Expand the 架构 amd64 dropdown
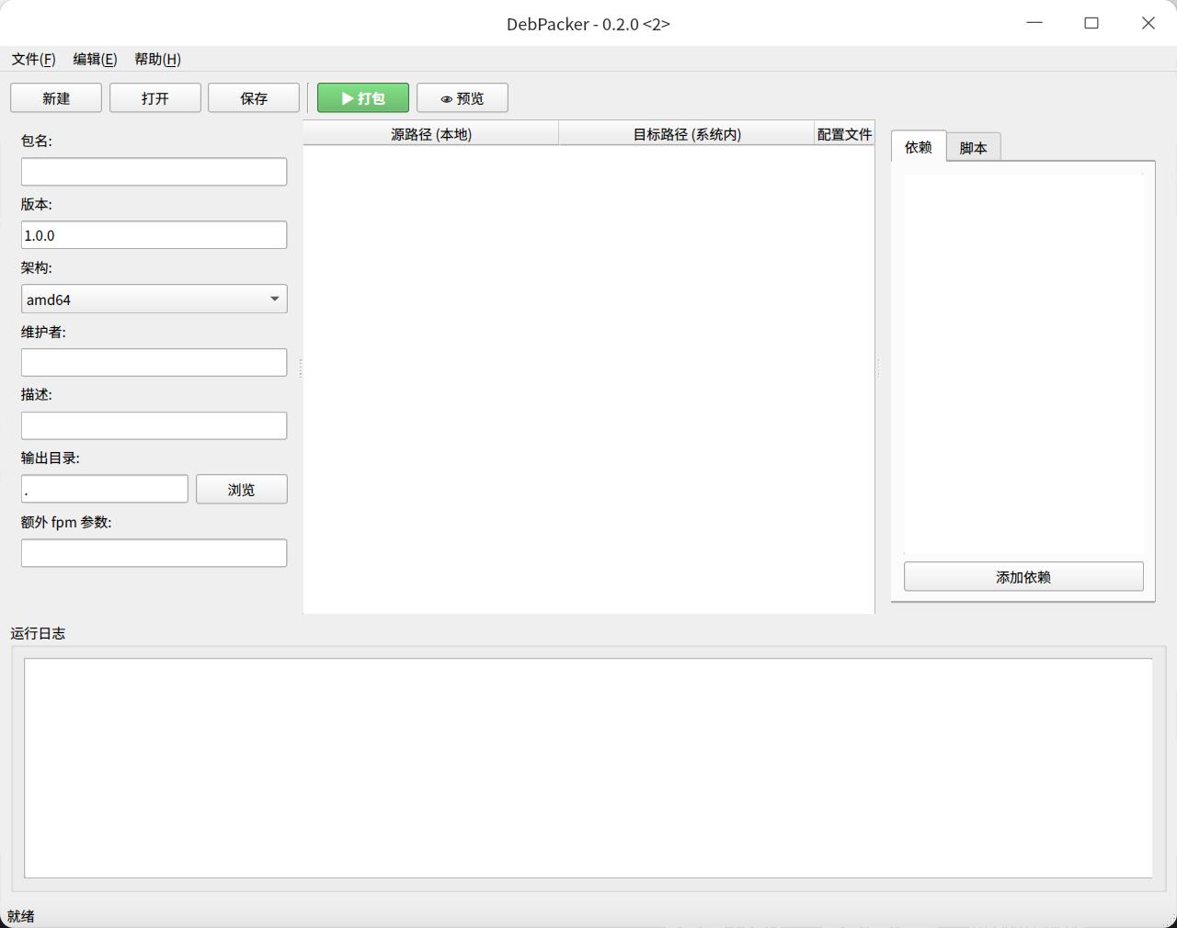This screenshot has width=1177, height=928. (x=154, y=300)
